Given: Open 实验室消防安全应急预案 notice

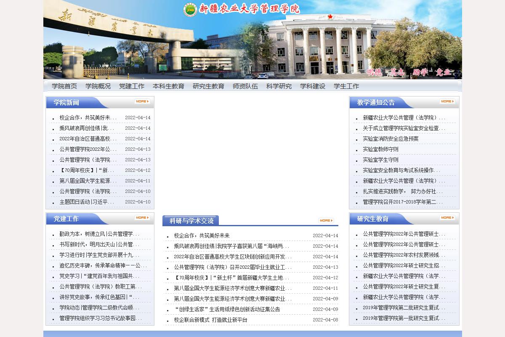Looking at the screenshot, I should coord(391,139).
